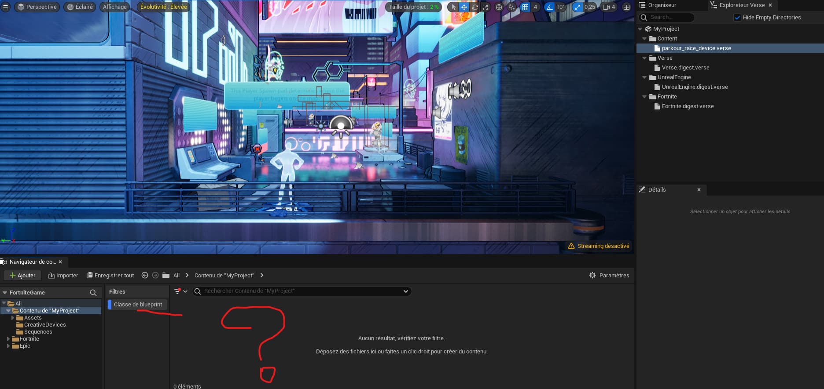Open scale snap value 0,25 dropdown
This screenshot has width=824, height=389.
click(590, 7)
